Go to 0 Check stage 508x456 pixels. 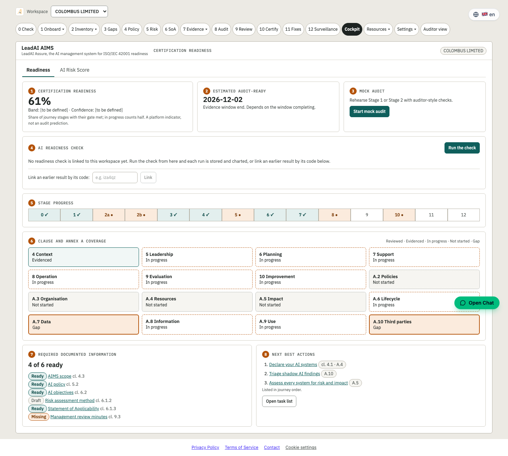pos(26,29)
